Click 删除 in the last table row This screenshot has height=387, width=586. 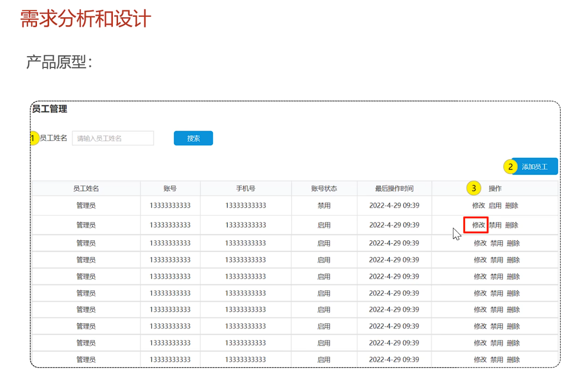513,360
